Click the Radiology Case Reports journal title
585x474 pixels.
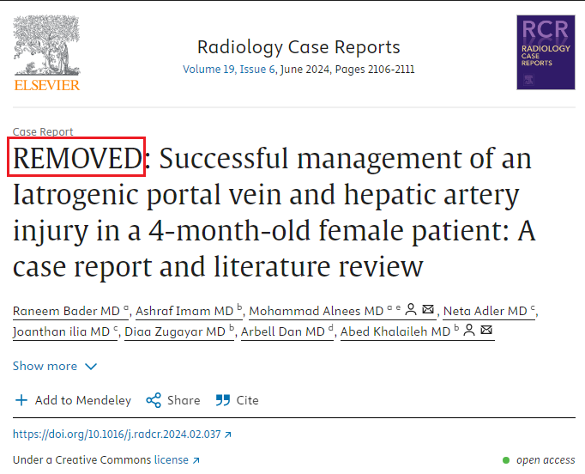coord(299,47)
